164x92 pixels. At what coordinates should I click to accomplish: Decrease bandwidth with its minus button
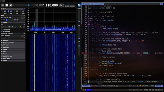(22, 16)
